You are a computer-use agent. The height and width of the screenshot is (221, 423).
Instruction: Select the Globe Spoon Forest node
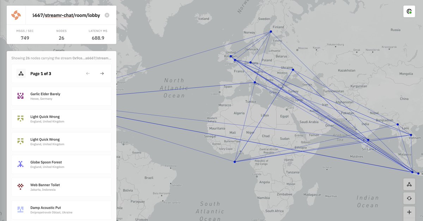61,164
